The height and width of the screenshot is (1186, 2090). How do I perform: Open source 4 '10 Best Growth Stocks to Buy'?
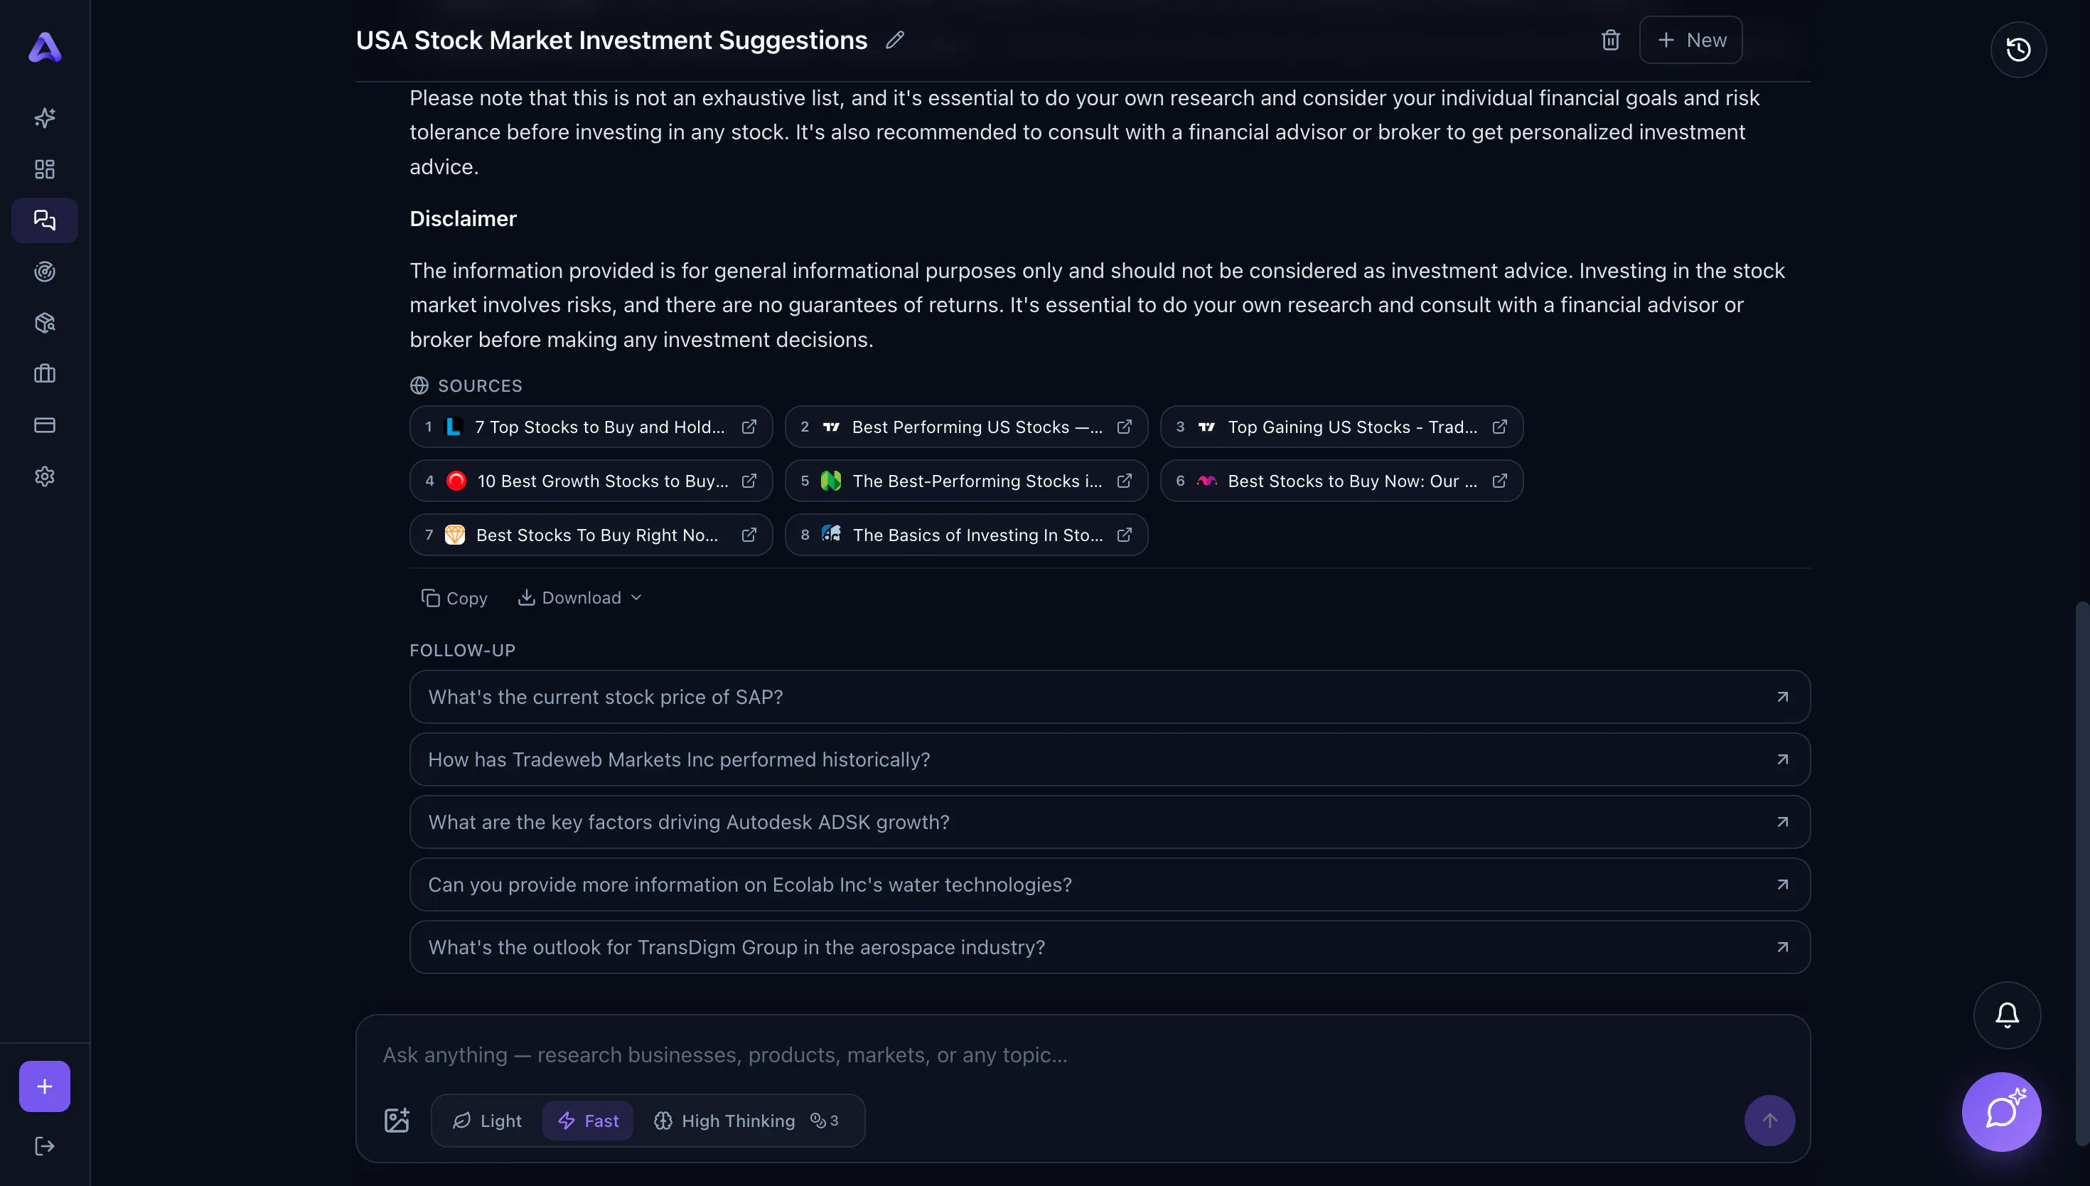[x=591, y=481]
